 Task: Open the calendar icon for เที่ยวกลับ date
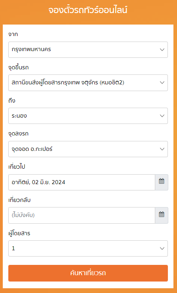pos(162,215)
